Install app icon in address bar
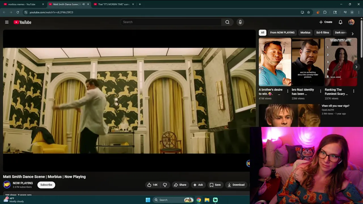 pos(302,12)
